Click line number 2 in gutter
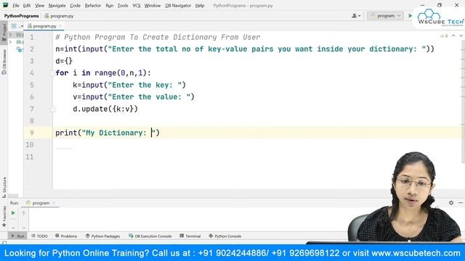The width and height of the screenshot is (465, 261). click(32, 49)
